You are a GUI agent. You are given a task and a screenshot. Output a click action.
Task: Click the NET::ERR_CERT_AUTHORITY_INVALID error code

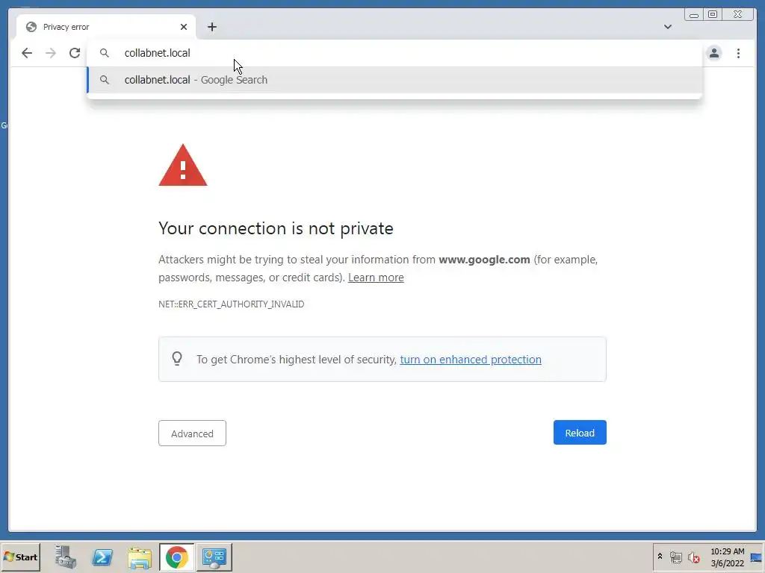(x=232, y=304)
